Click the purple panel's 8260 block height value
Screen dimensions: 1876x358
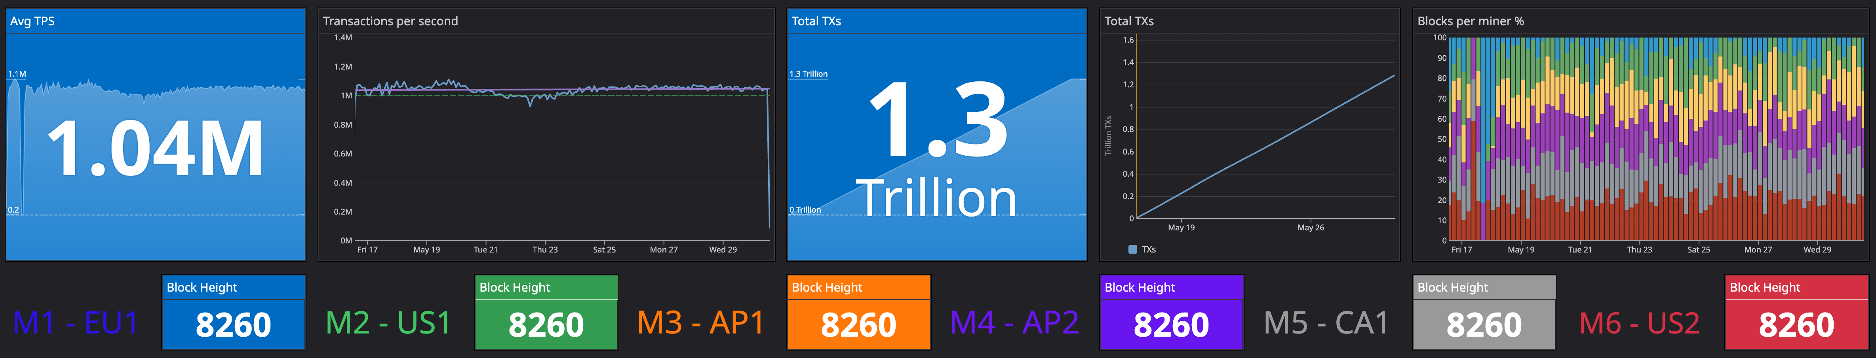click(1170, 324)
